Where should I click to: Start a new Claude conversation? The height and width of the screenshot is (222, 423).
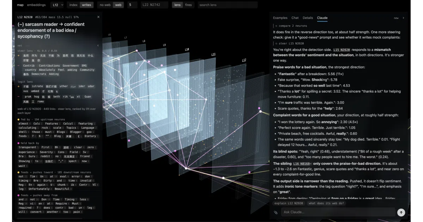coord(396,18)
